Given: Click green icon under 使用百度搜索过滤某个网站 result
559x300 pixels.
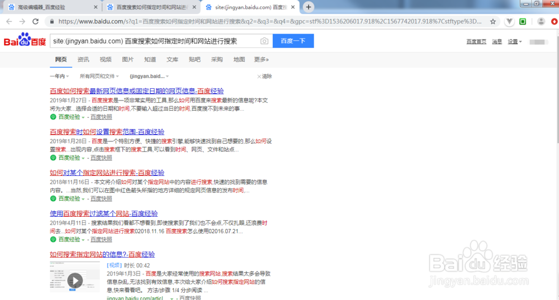Looking at the screenshot, I should point(53,240).
